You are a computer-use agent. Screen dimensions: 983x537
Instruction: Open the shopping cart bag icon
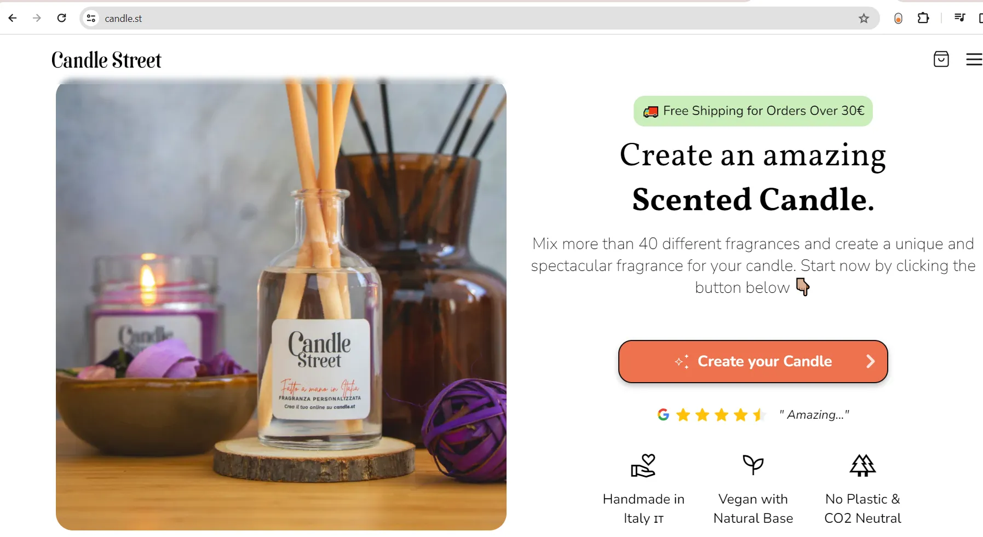coord(941,59)
